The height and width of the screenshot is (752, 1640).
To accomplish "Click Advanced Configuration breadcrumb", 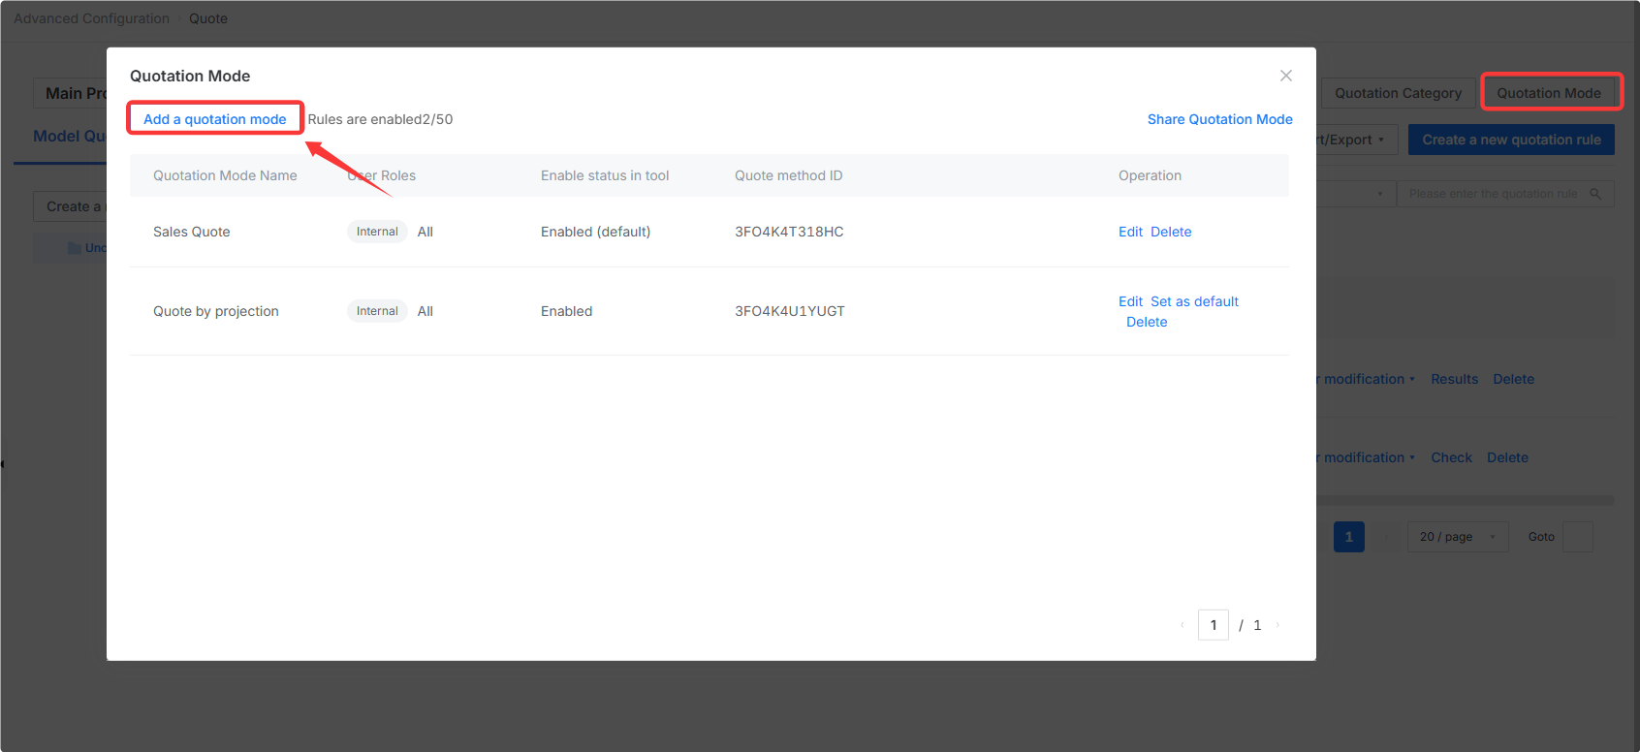I will [x=91, y=18].
